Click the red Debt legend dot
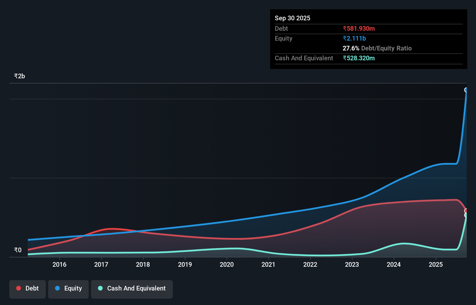Screen dimensions: 476x305 point(18,288)
